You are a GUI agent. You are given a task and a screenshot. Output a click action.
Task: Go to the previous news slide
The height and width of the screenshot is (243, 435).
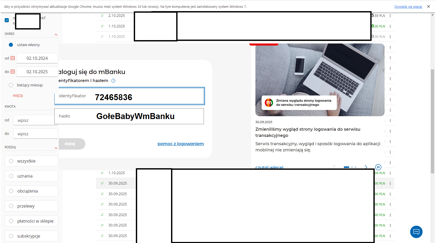click(334, 167)
